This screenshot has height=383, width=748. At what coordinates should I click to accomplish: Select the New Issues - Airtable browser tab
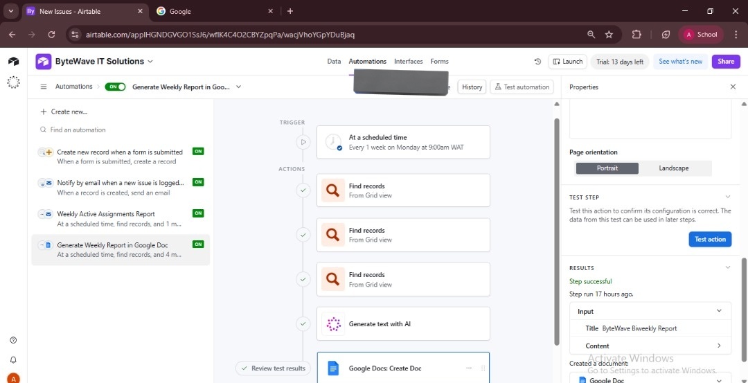86,11
